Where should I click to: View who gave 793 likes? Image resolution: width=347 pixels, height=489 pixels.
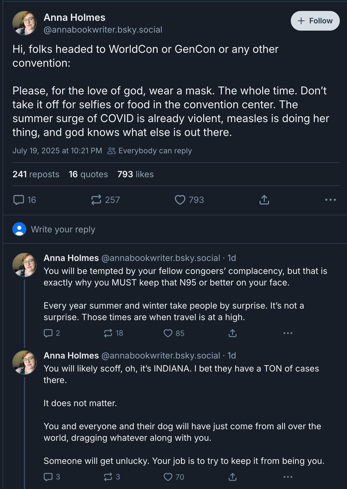[135, 174]
